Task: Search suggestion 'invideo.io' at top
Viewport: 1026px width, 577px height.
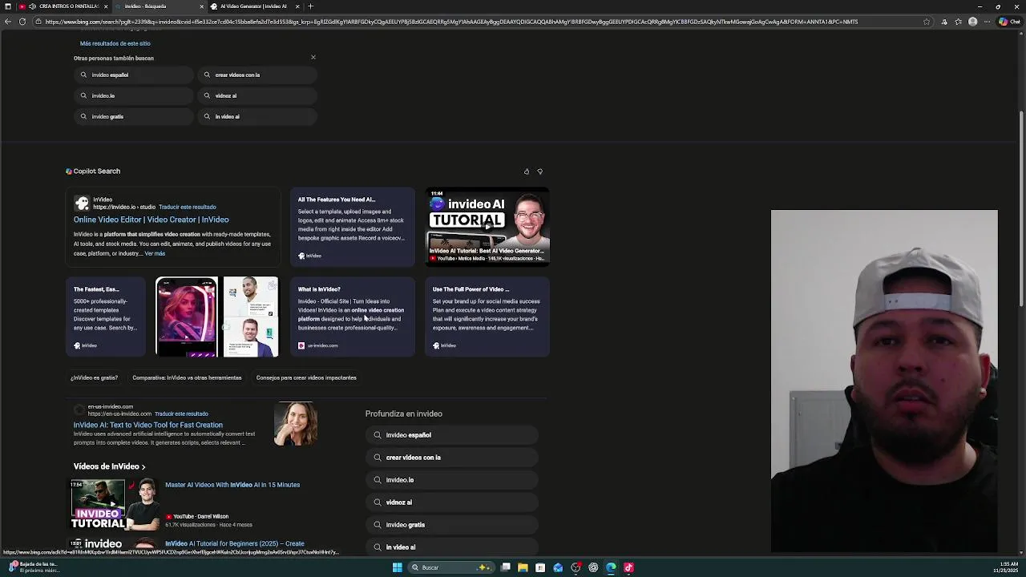Action: point(134,95)
